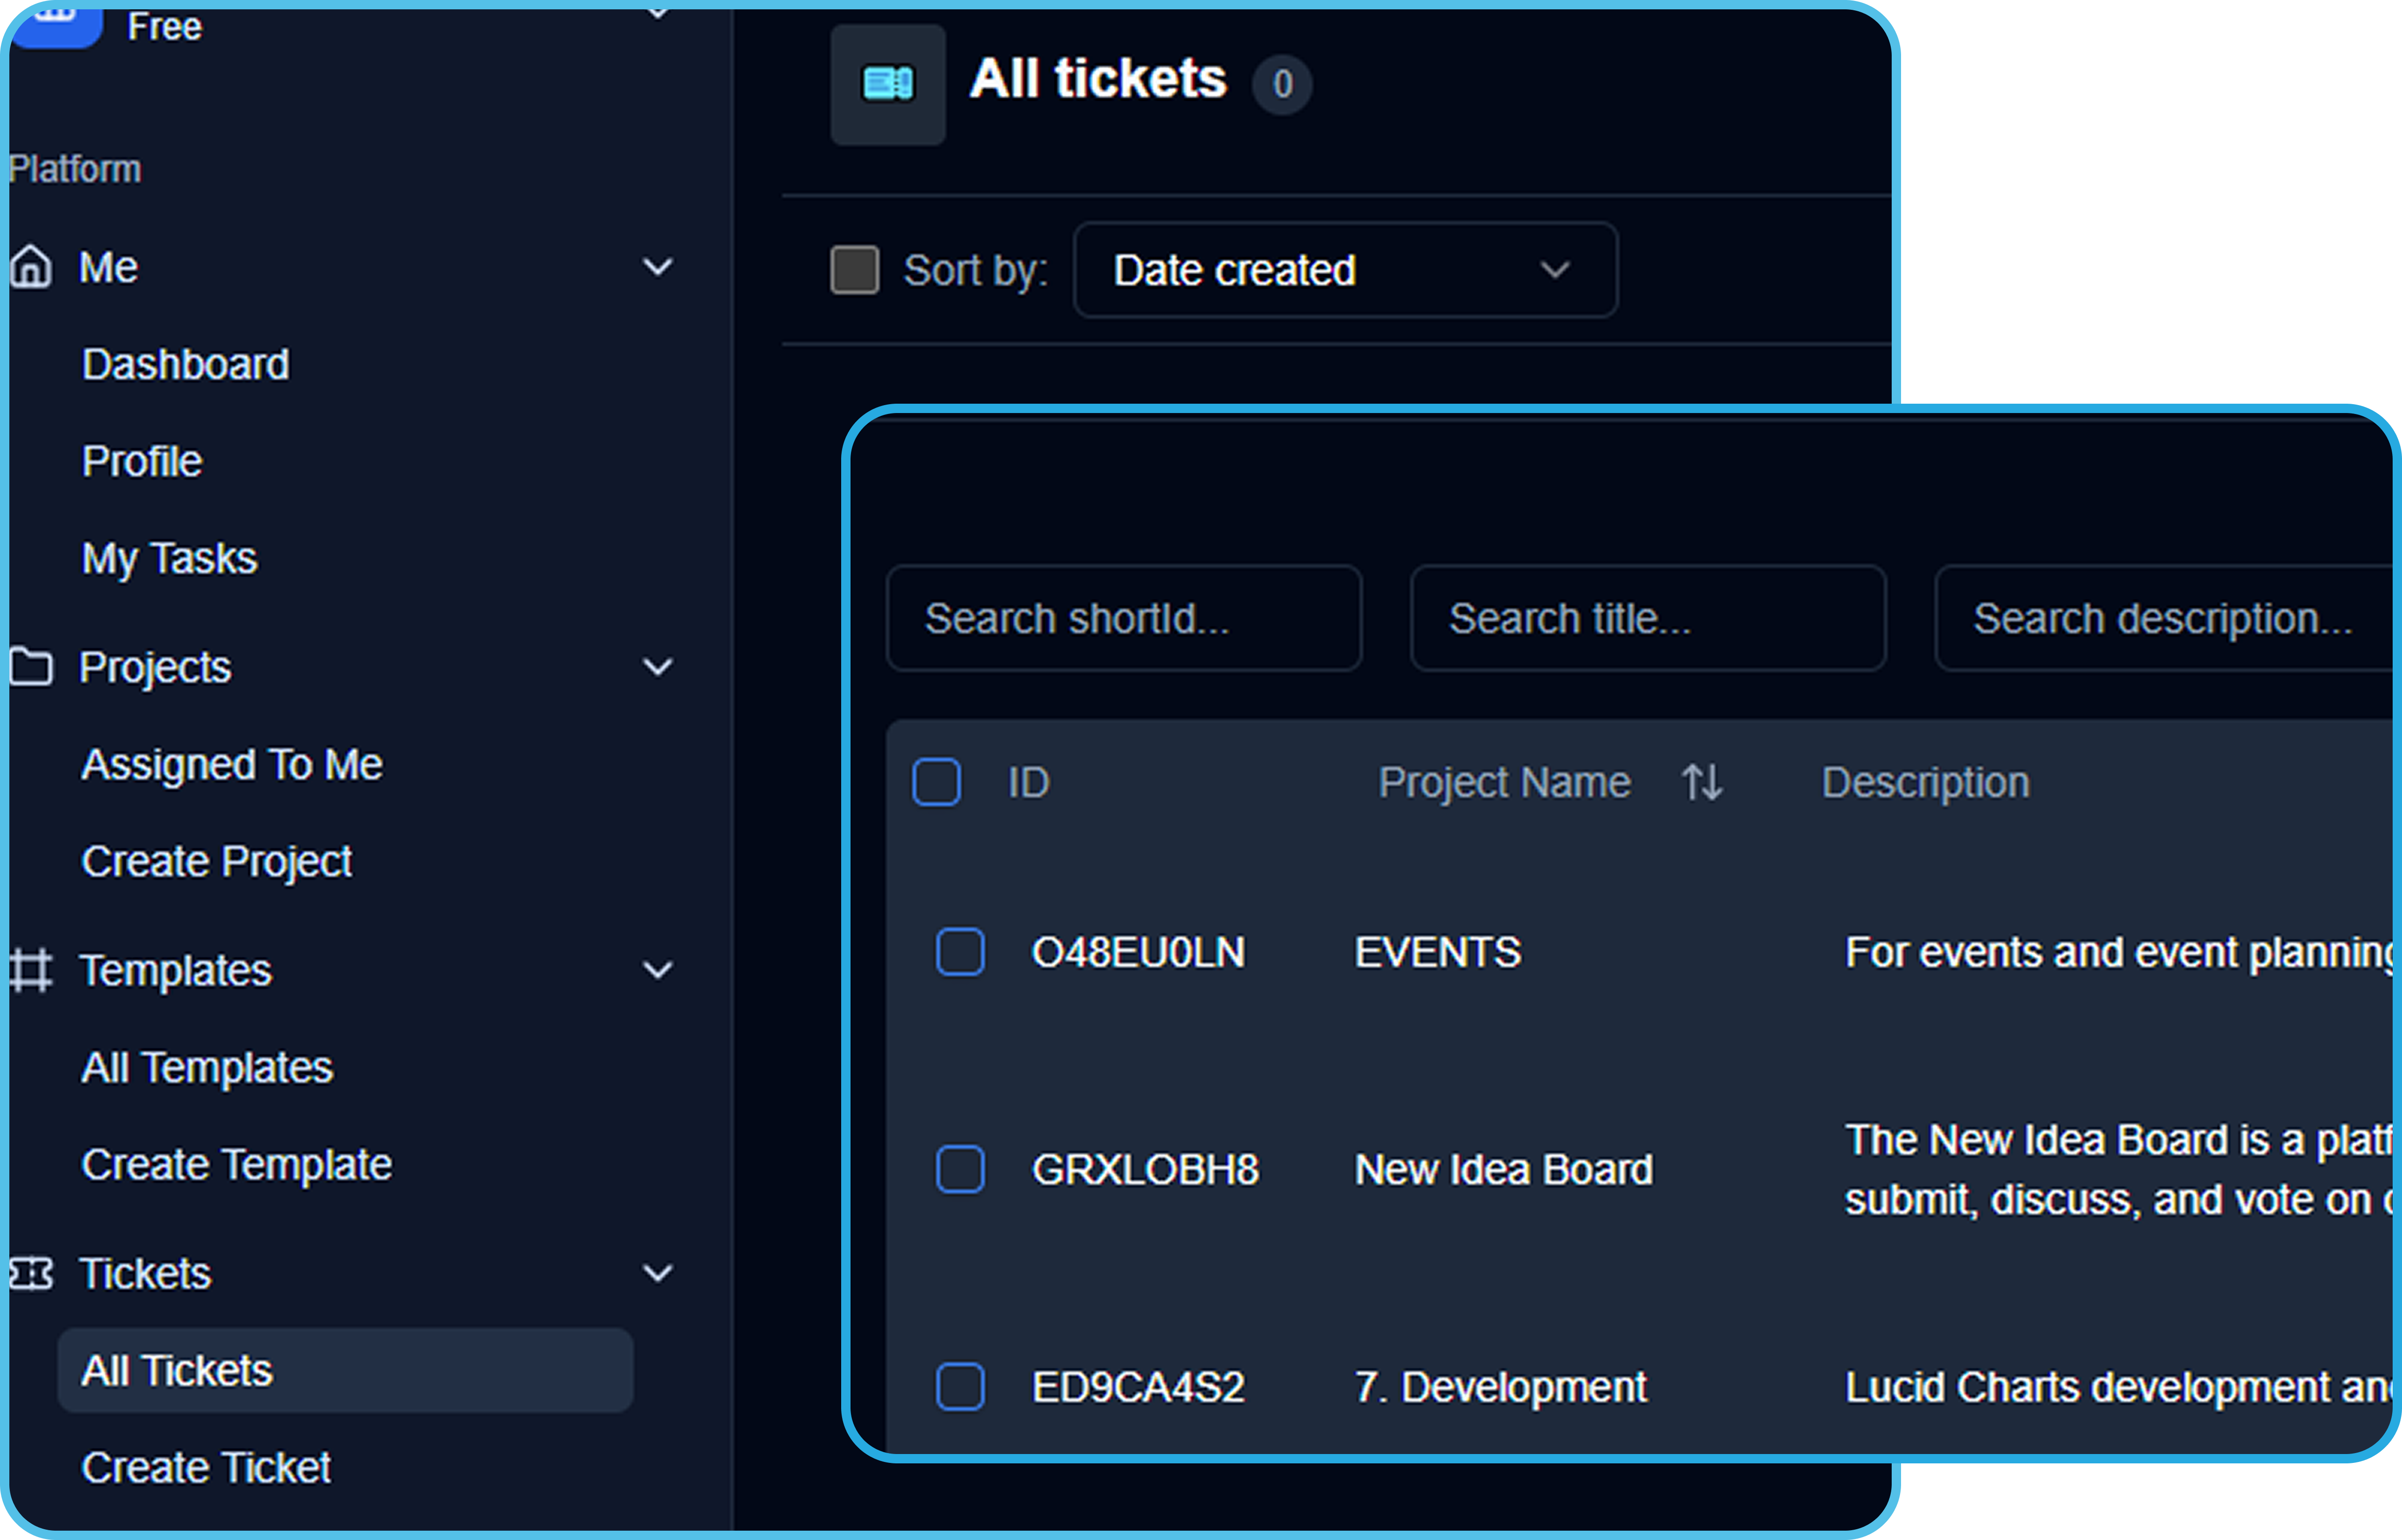2402x1540 pixels.
Task: Click Search description input field
Action: point(2165,618)
